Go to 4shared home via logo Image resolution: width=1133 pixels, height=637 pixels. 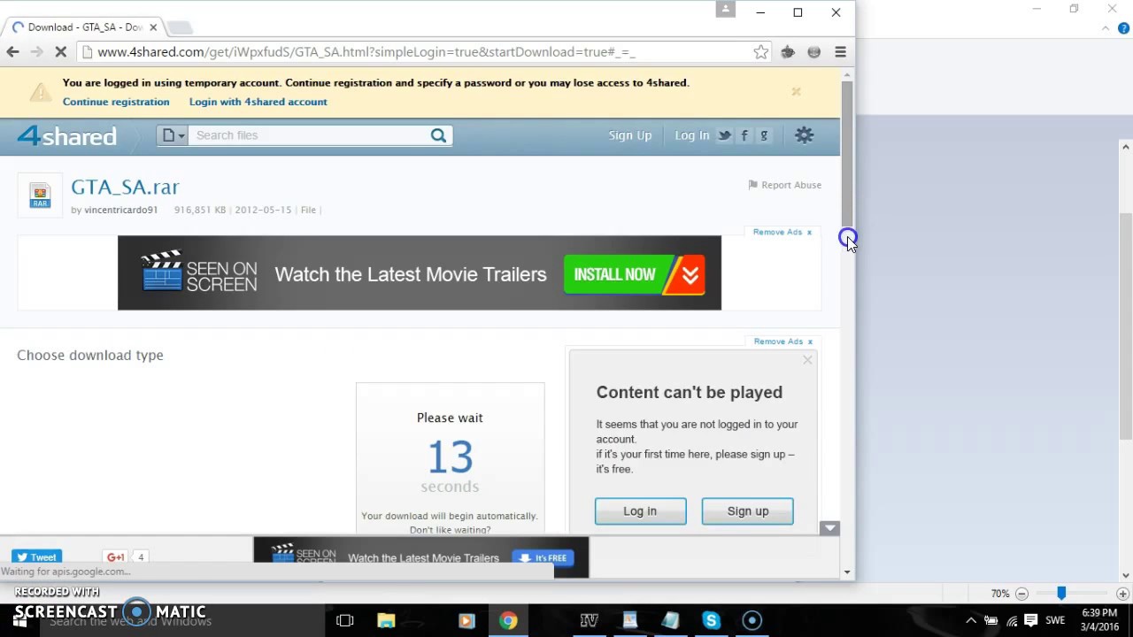[x=67, y=135]
